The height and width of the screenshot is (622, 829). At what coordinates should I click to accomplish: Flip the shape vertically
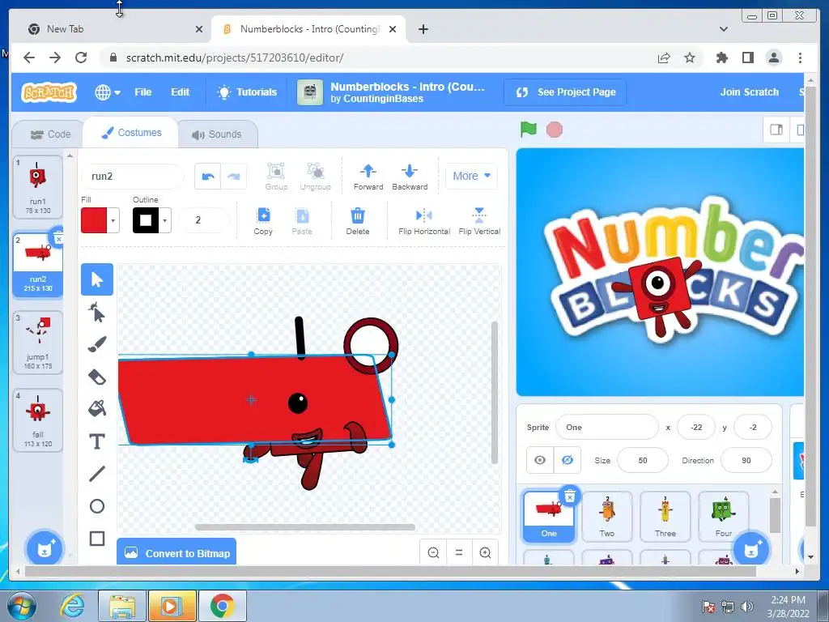[x=479, y=221]
